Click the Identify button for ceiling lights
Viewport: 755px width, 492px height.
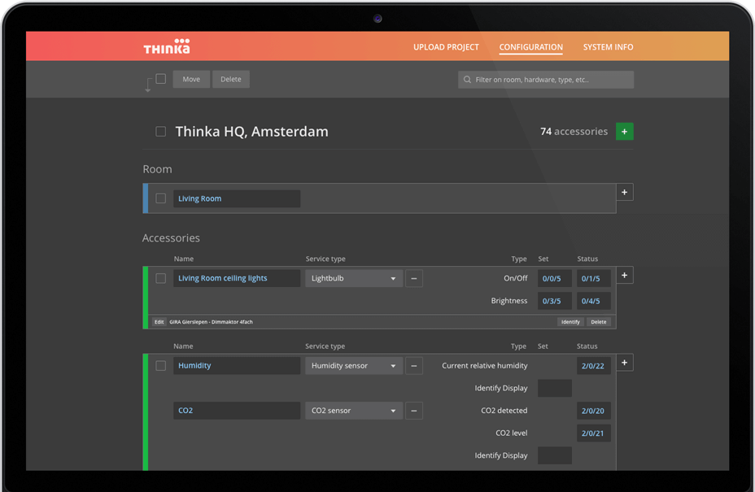point(570,321)
